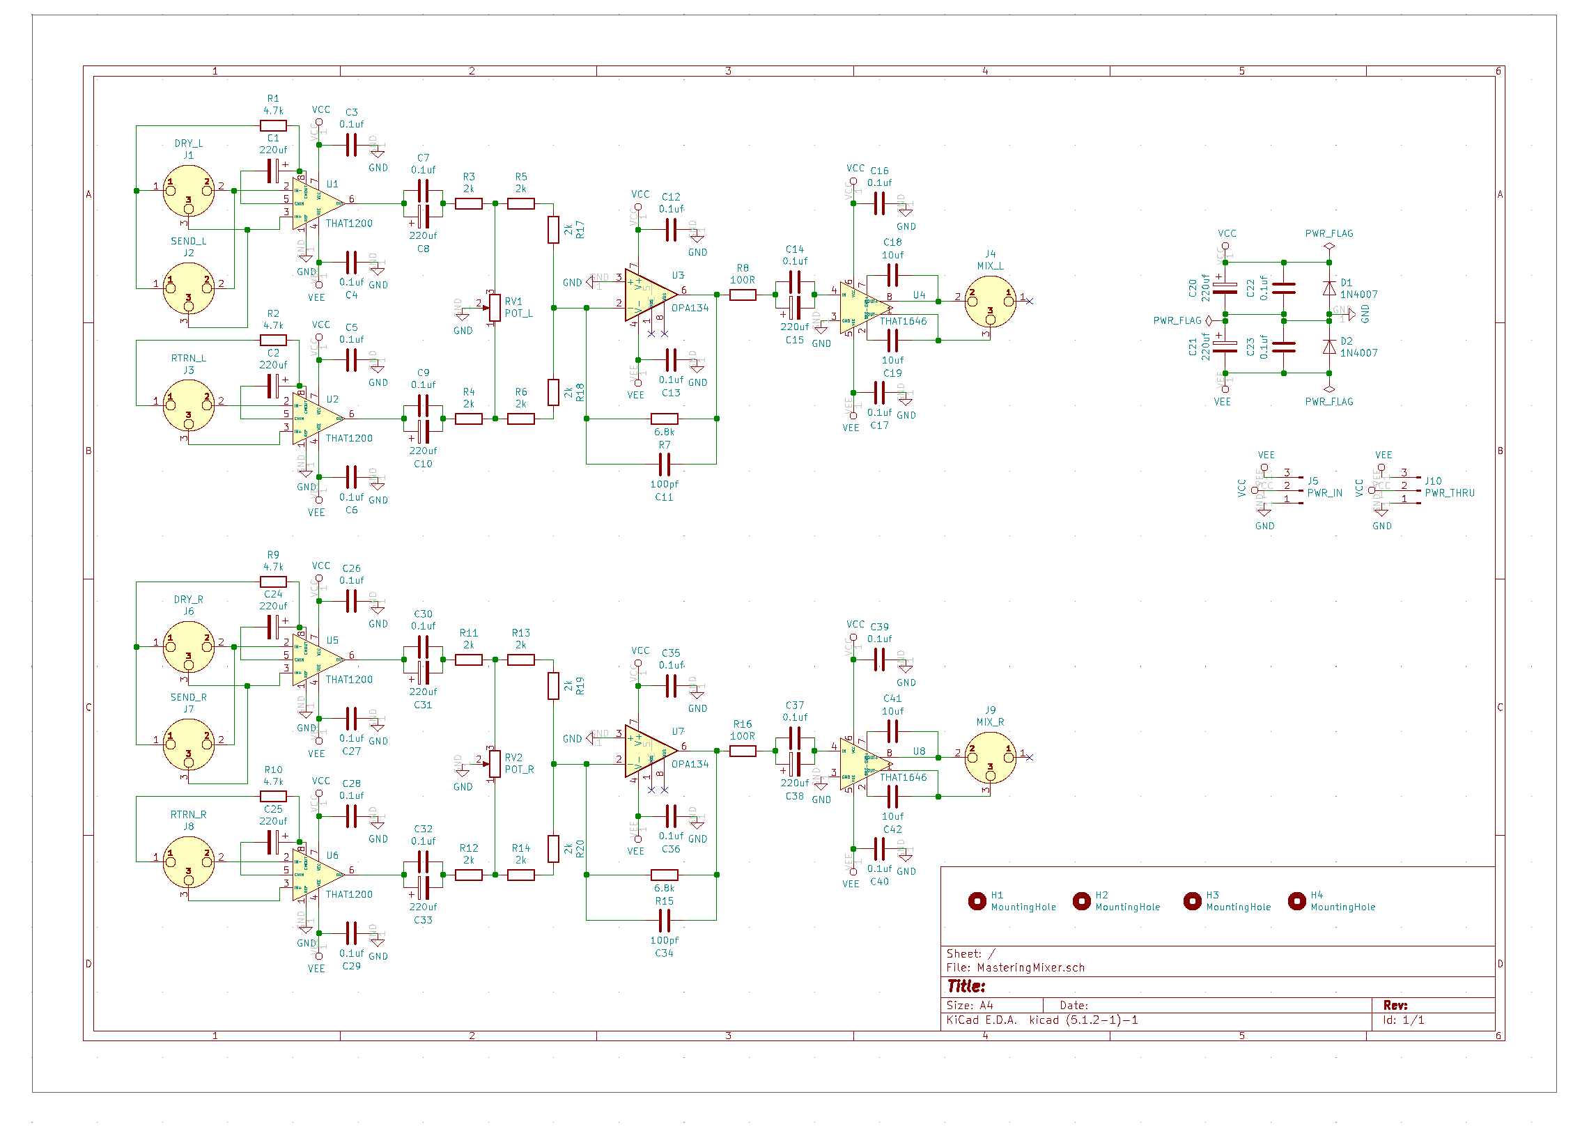
Task: Select the MIX_L output connector J4
Action: (x=990, y=302)
